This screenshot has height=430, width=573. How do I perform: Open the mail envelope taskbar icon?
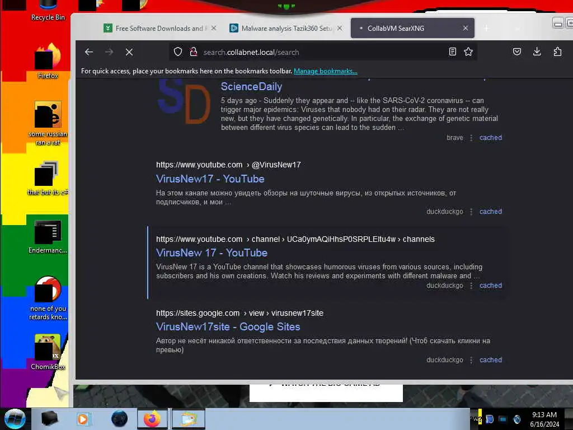click(x=188, y=419)
